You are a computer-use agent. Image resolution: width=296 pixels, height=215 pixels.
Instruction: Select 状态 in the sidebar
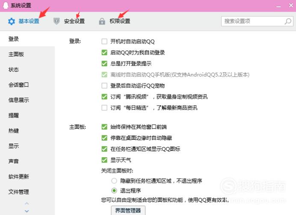click(x=27, y=70)
